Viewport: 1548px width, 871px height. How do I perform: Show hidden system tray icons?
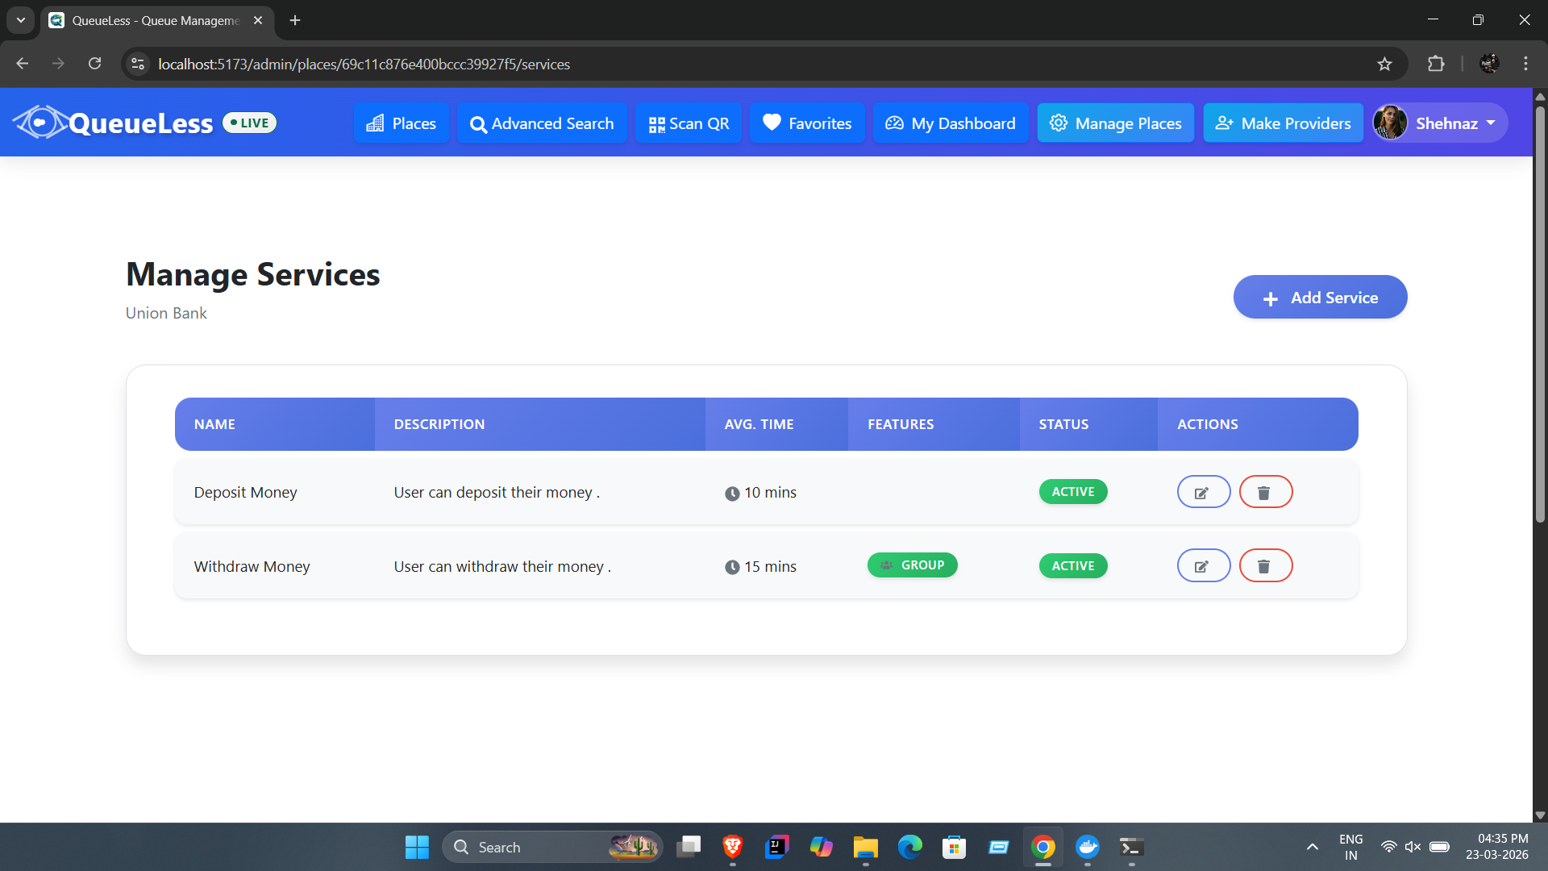coord(1312,847)
